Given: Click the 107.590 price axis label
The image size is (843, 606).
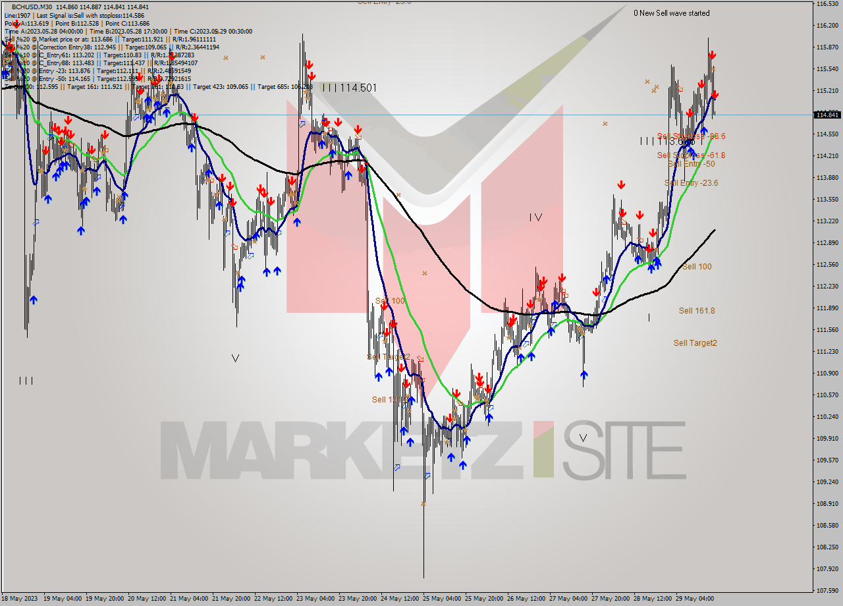Looking at the screenshot, I should 827,590.
